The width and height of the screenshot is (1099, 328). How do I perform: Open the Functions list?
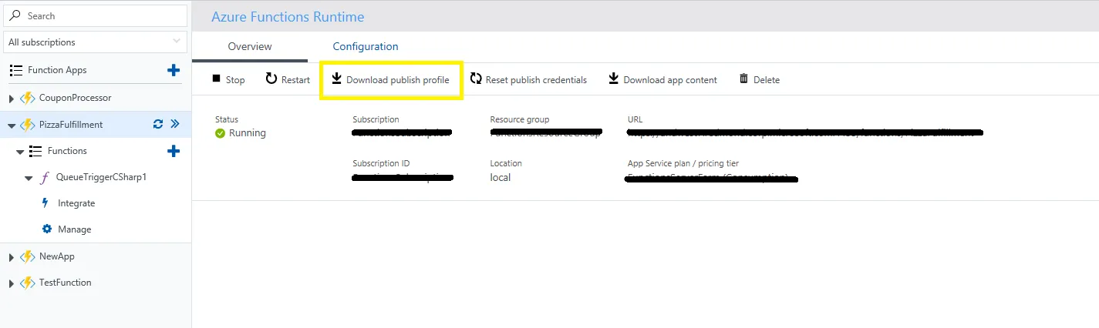click(x=67, y=151)
